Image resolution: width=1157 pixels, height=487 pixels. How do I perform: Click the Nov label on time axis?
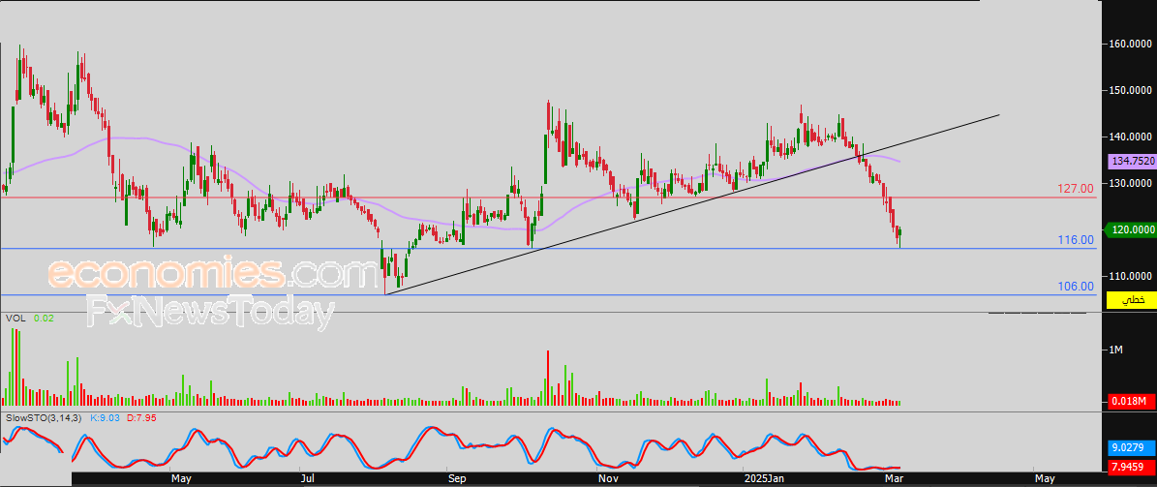(607, 479)
